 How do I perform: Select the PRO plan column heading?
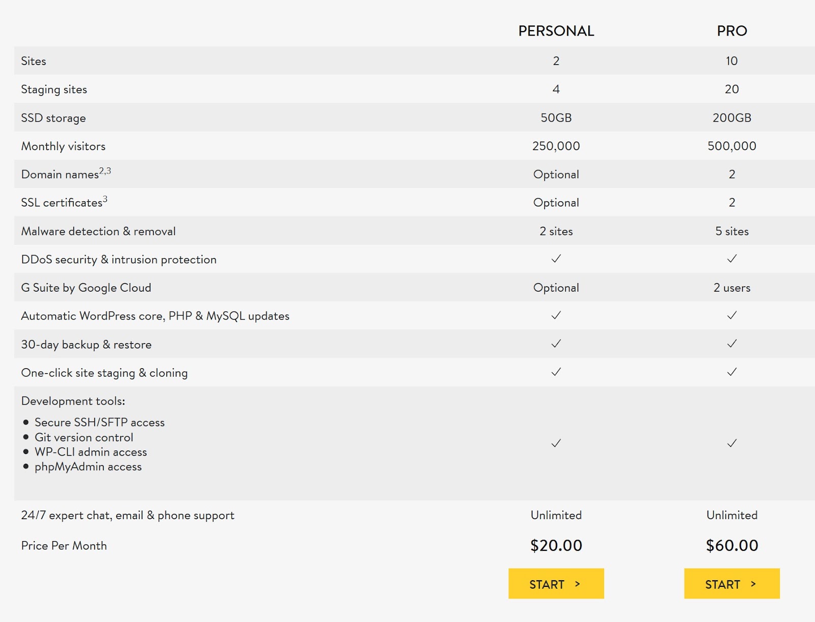tap(732, 31)
